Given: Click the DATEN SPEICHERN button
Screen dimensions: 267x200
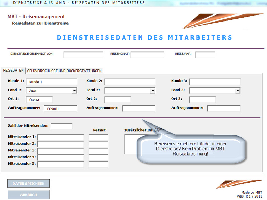Looking at the screenshot, I should (29, 183).
